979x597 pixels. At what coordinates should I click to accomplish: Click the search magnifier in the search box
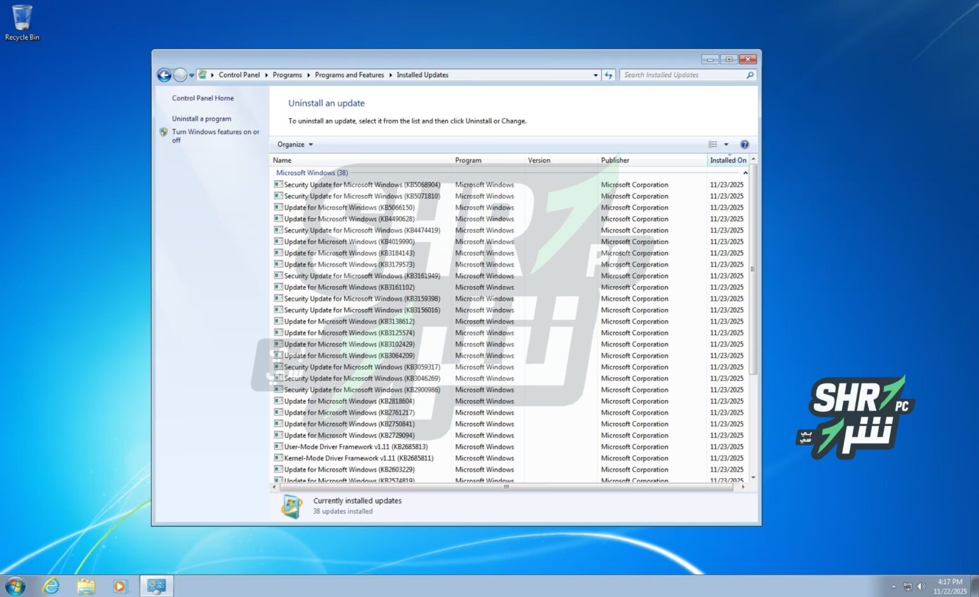(x=750, y=75)
